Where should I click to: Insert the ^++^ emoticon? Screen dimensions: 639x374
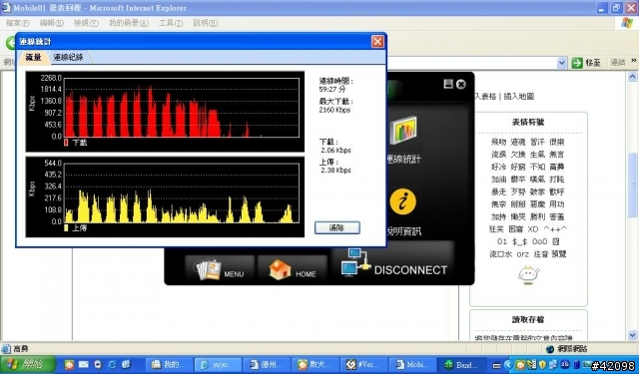555,229
